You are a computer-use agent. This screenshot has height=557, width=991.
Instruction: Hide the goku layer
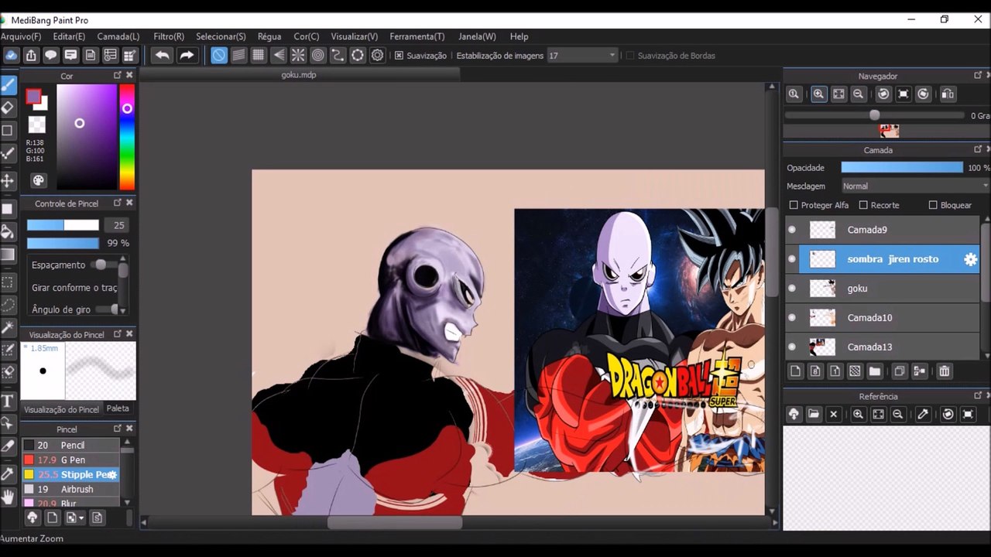pos(791,289)
